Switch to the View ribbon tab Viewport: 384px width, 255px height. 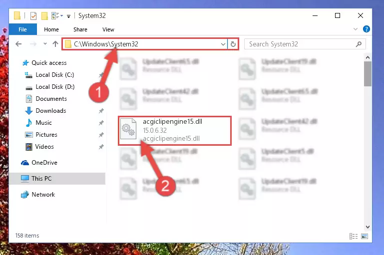108,29
